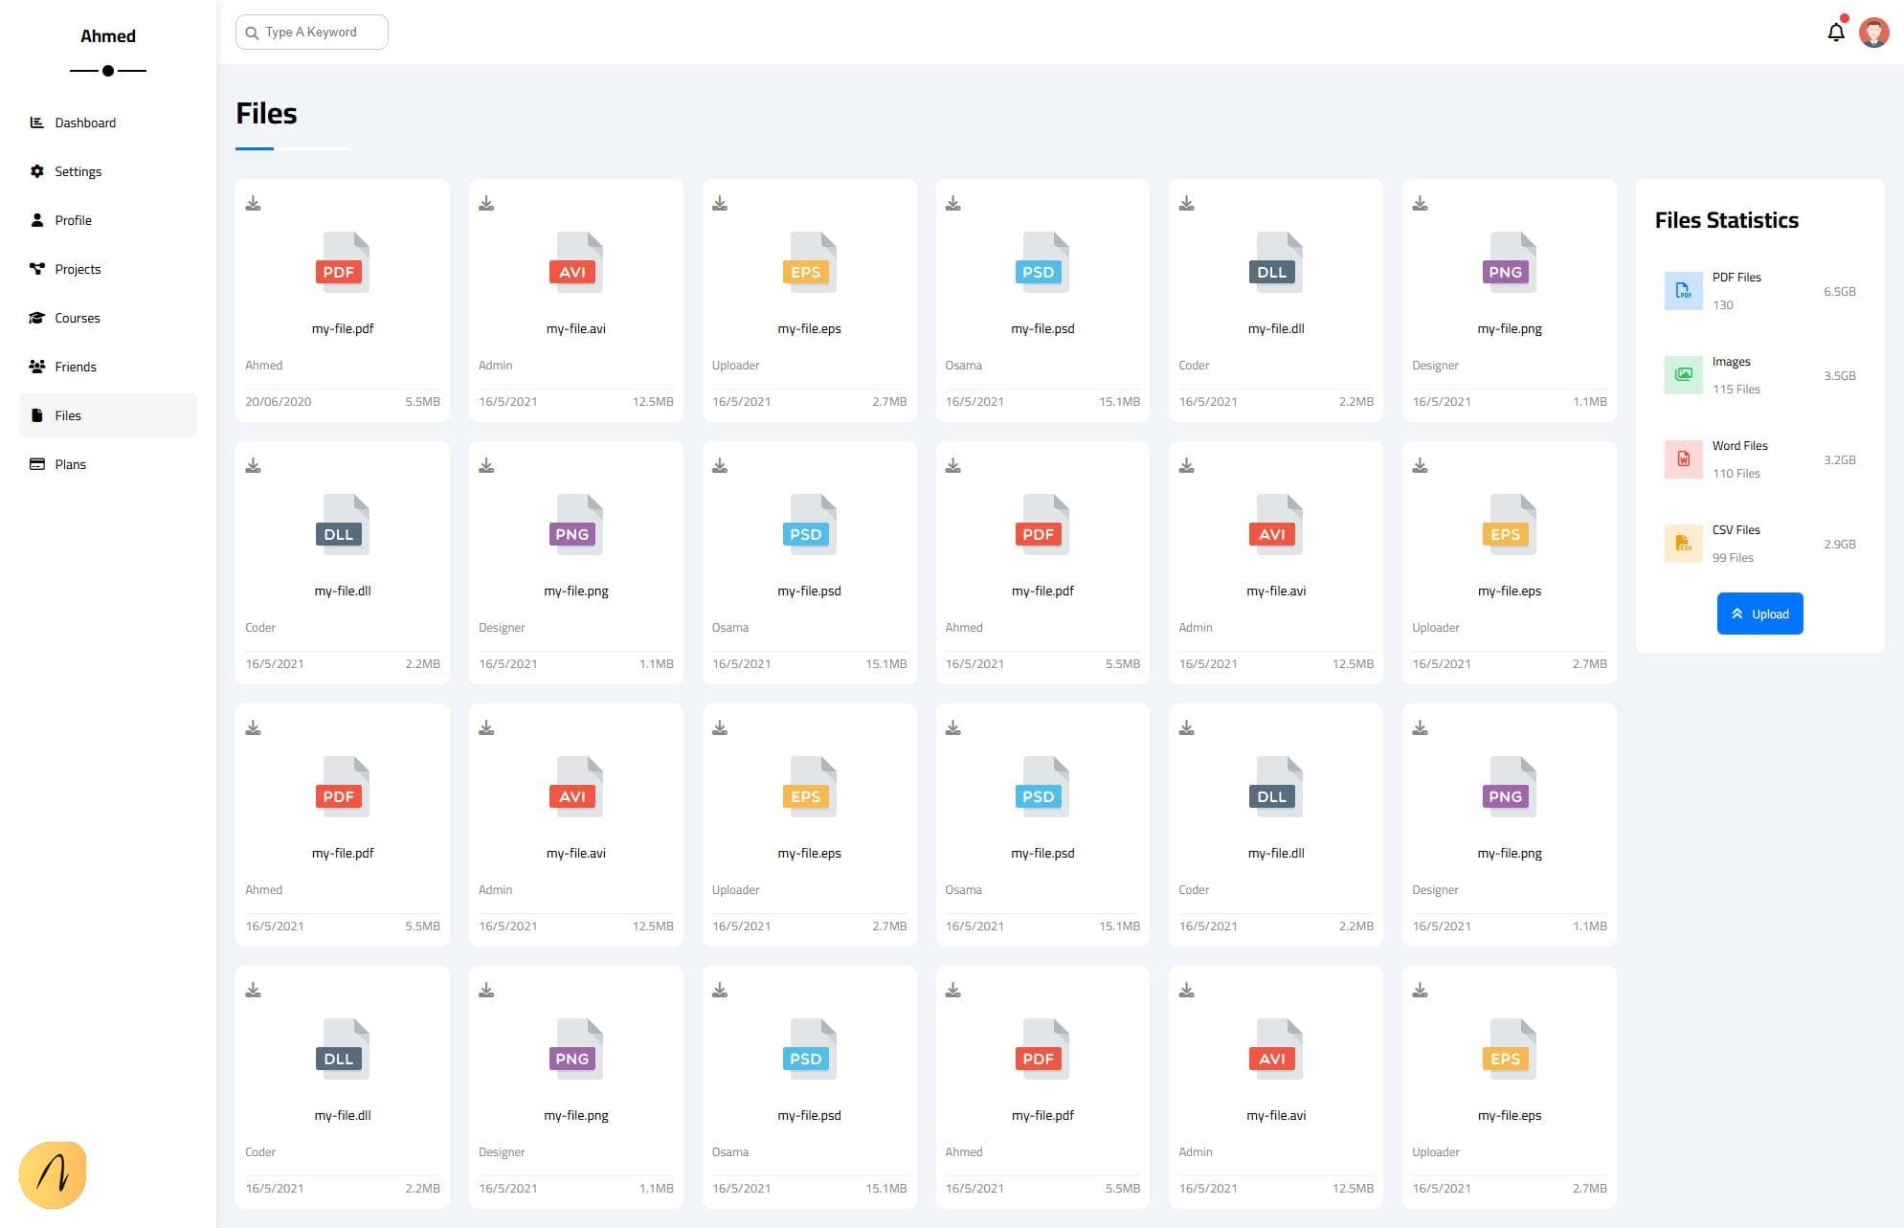The width and height of the screenshot is (1904, 1228).
Task: Navigate to Courses page
Action: (x=77, y=318)
